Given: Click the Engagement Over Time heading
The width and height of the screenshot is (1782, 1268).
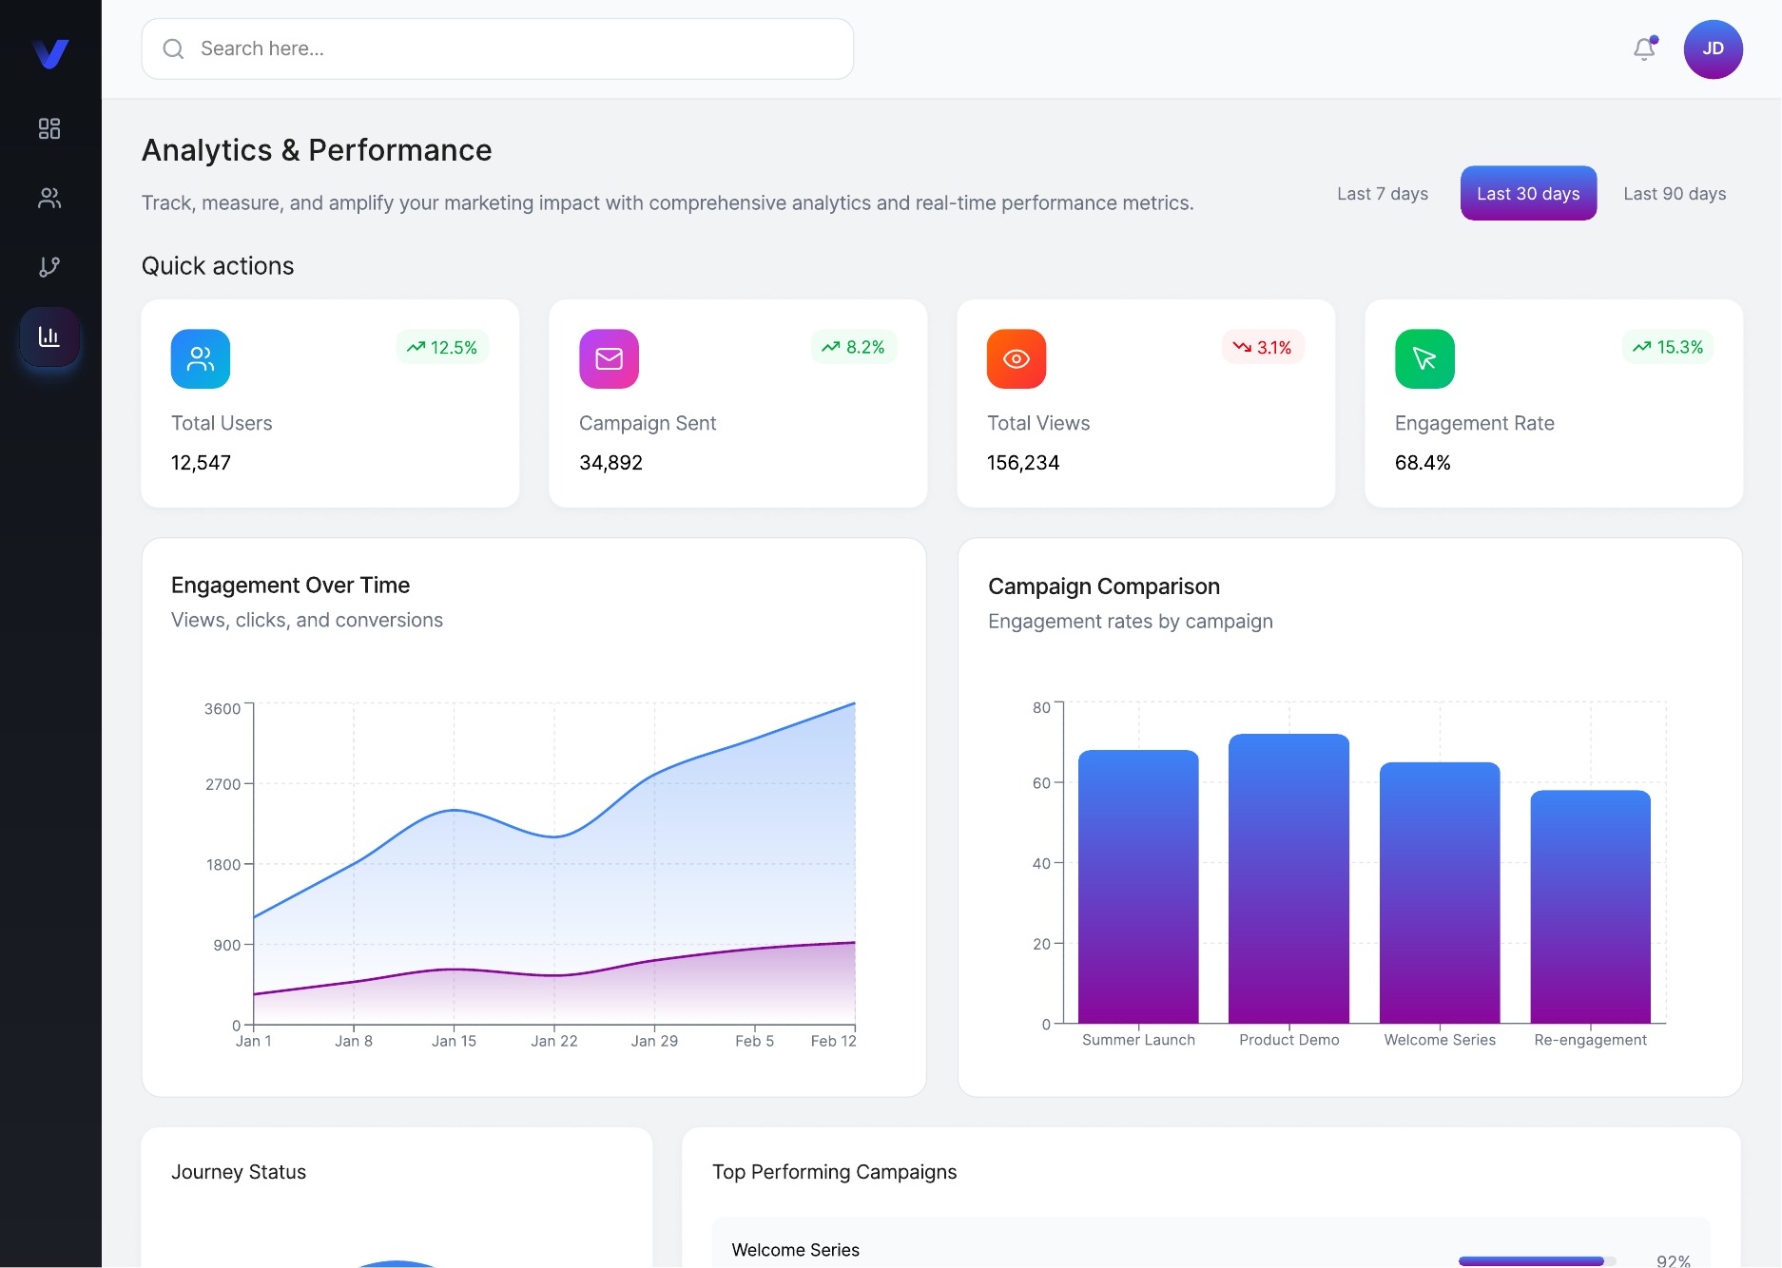Looking at the screenshot, I should click(x=290, y=586).
